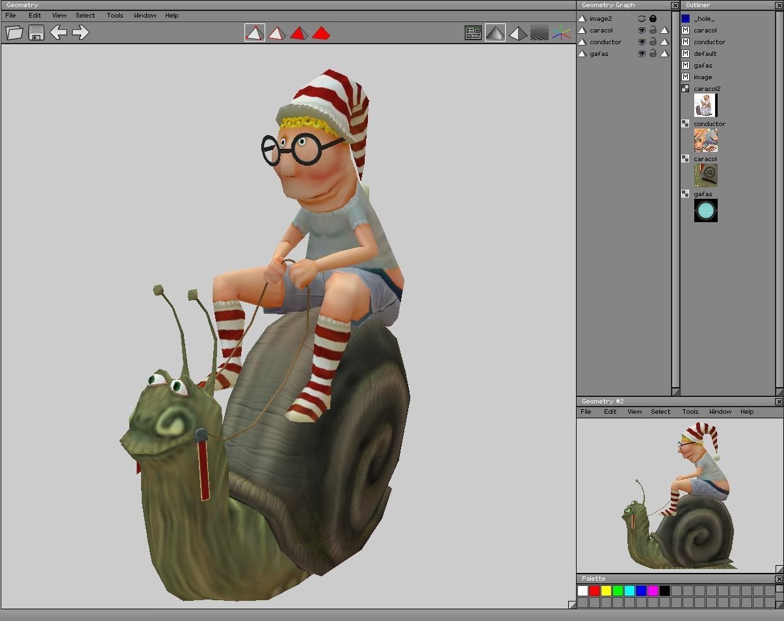The width and height of the screenshot is (784, 621).
Task: Select the body selection mode solid red pyramid
Action: pyautogui.click(x=321, y=32)
